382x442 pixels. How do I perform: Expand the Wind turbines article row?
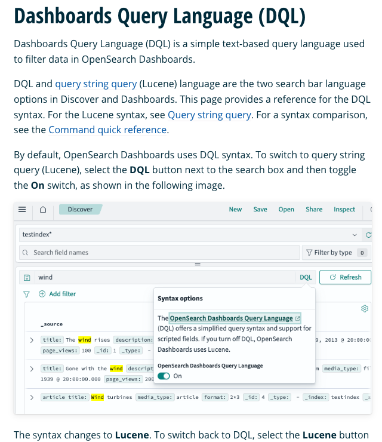32,397
